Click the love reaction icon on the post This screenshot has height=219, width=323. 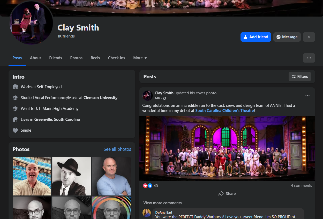145,186
